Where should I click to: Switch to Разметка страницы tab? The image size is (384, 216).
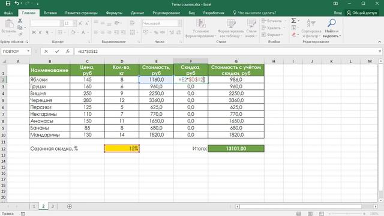click(82, 13)
